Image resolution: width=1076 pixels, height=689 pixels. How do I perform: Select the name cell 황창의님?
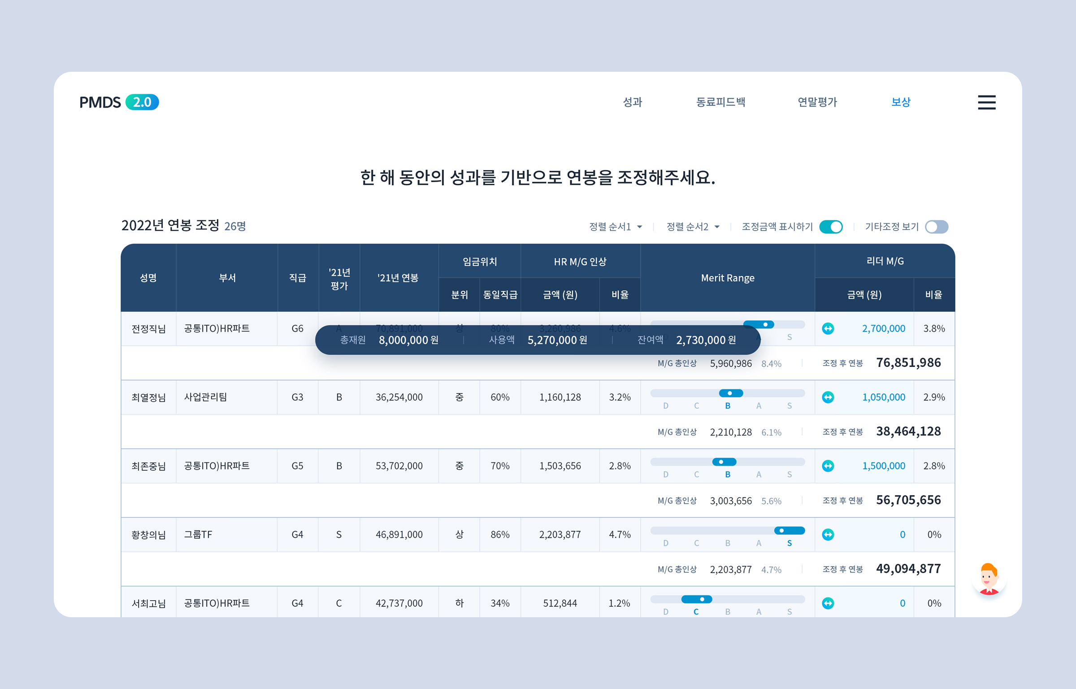[148, 534]
